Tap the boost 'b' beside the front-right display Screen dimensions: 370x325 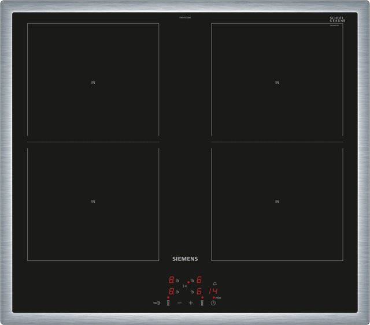coord(193,292)
